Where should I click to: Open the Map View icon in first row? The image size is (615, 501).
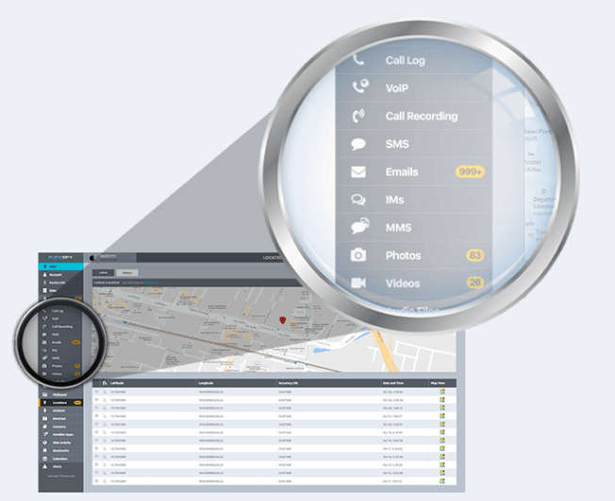click(441, 392)
